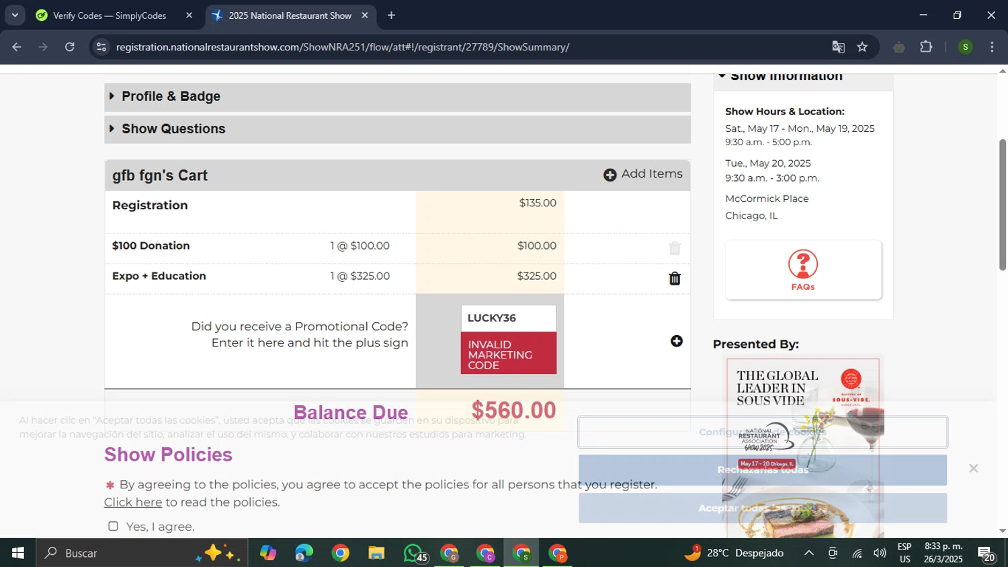Open File Explorer from the taskbar
The image size is (1008, 567).
coord(376,553)
